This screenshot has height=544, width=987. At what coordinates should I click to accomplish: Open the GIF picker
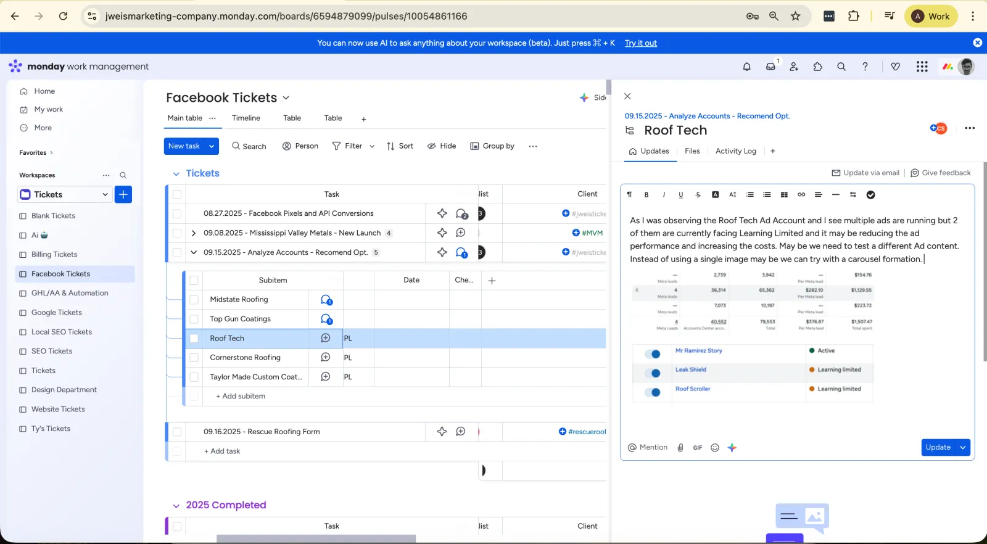(x=698, y=448)
